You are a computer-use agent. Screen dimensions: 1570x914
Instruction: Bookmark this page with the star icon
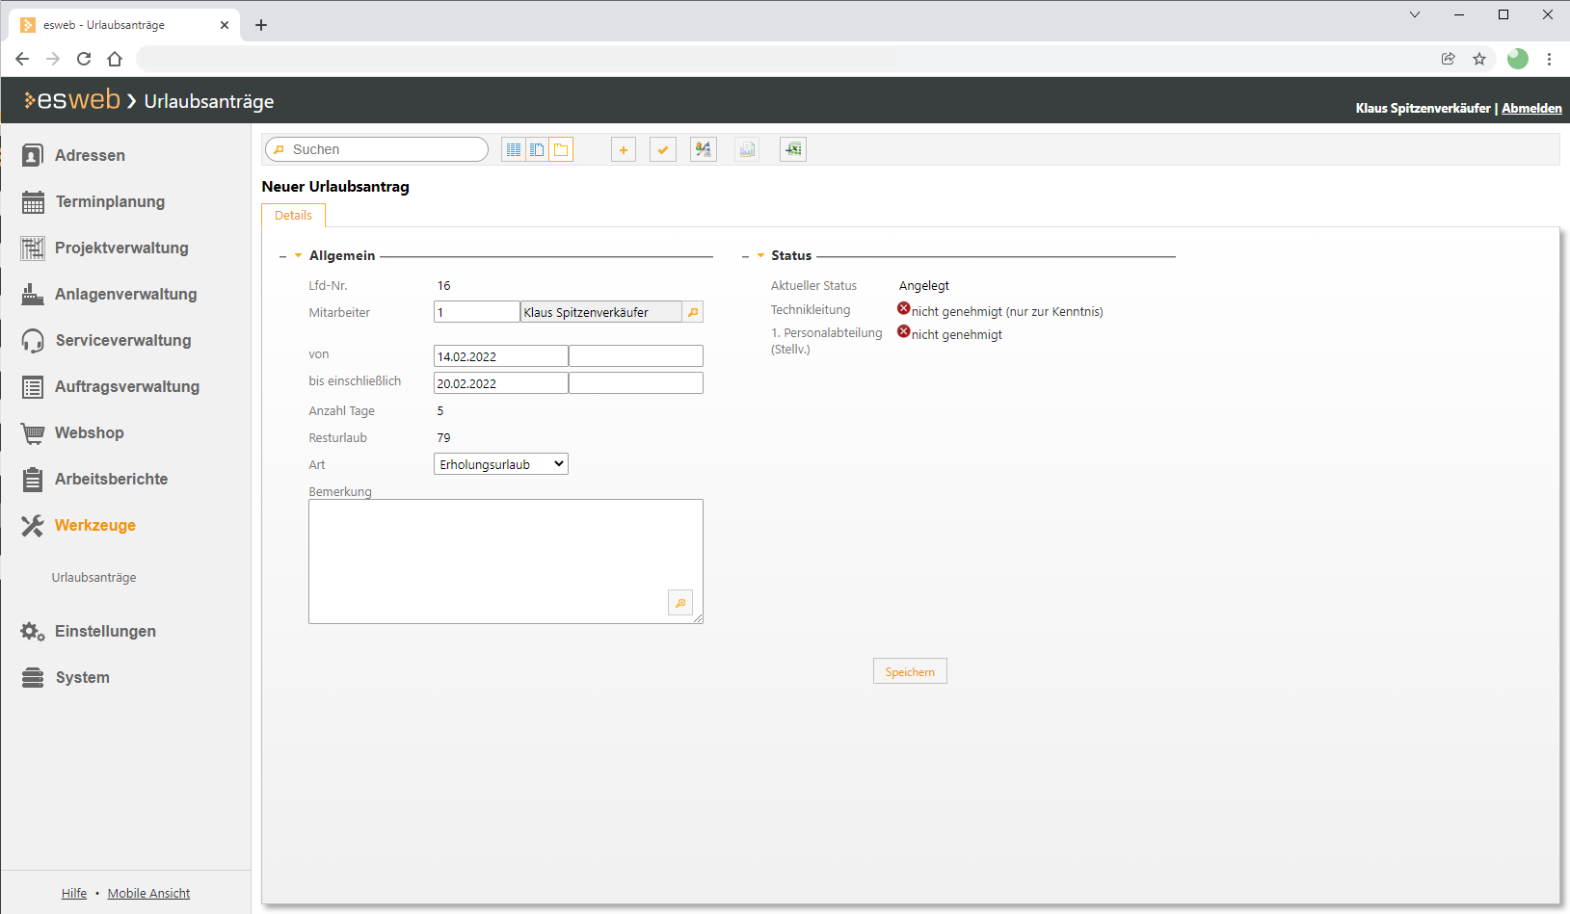click(1479, 59)
